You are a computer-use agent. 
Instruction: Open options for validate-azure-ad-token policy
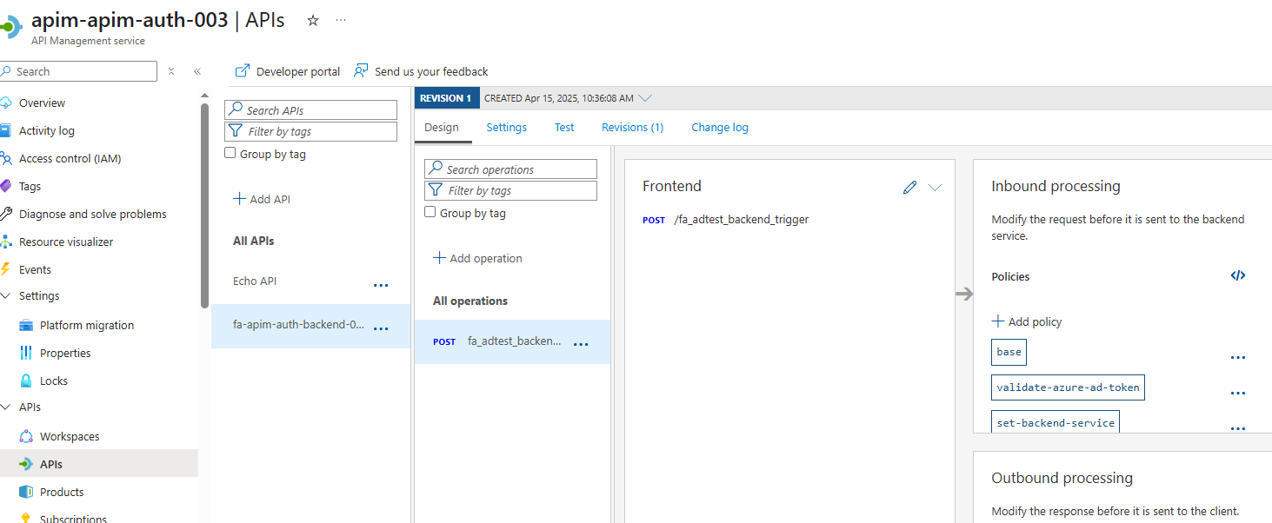1237,393
